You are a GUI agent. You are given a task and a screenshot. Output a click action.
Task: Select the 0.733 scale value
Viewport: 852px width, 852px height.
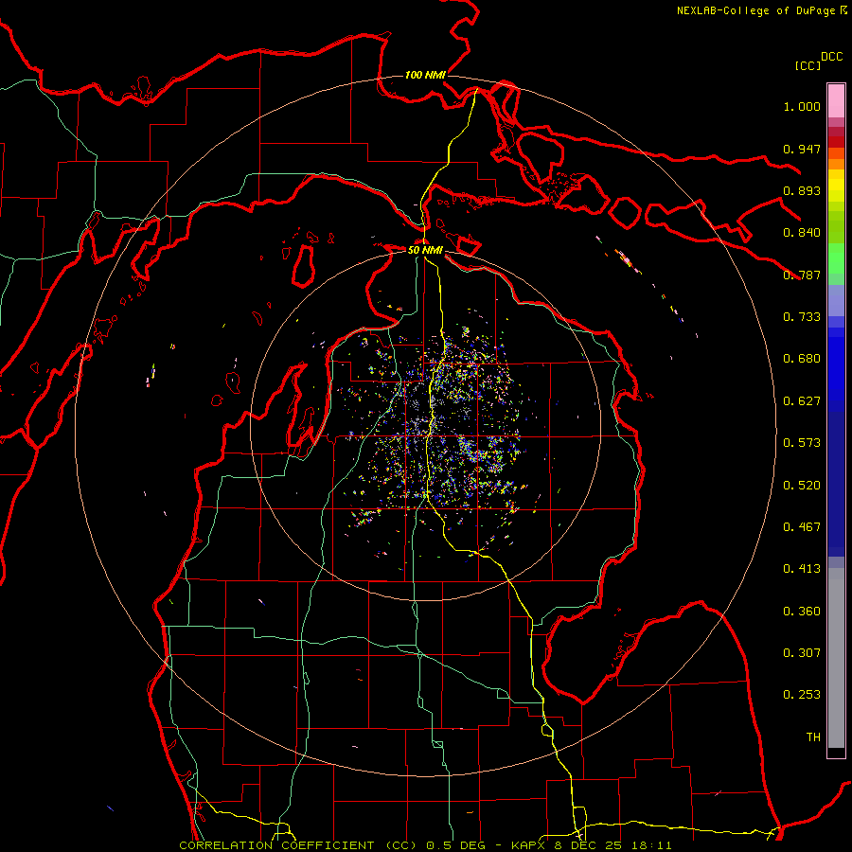(802, 317)
